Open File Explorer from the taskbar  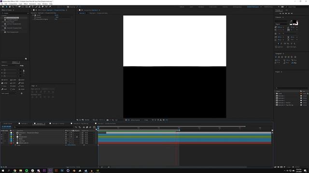(x=21, y=171)
